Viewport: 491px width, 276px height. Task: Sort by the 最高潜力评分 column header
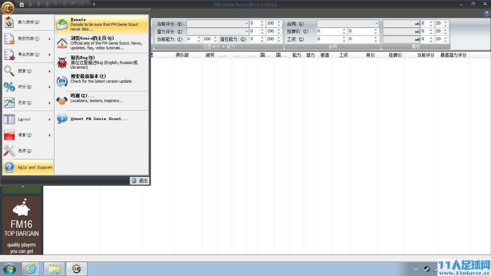coord(453,55)
